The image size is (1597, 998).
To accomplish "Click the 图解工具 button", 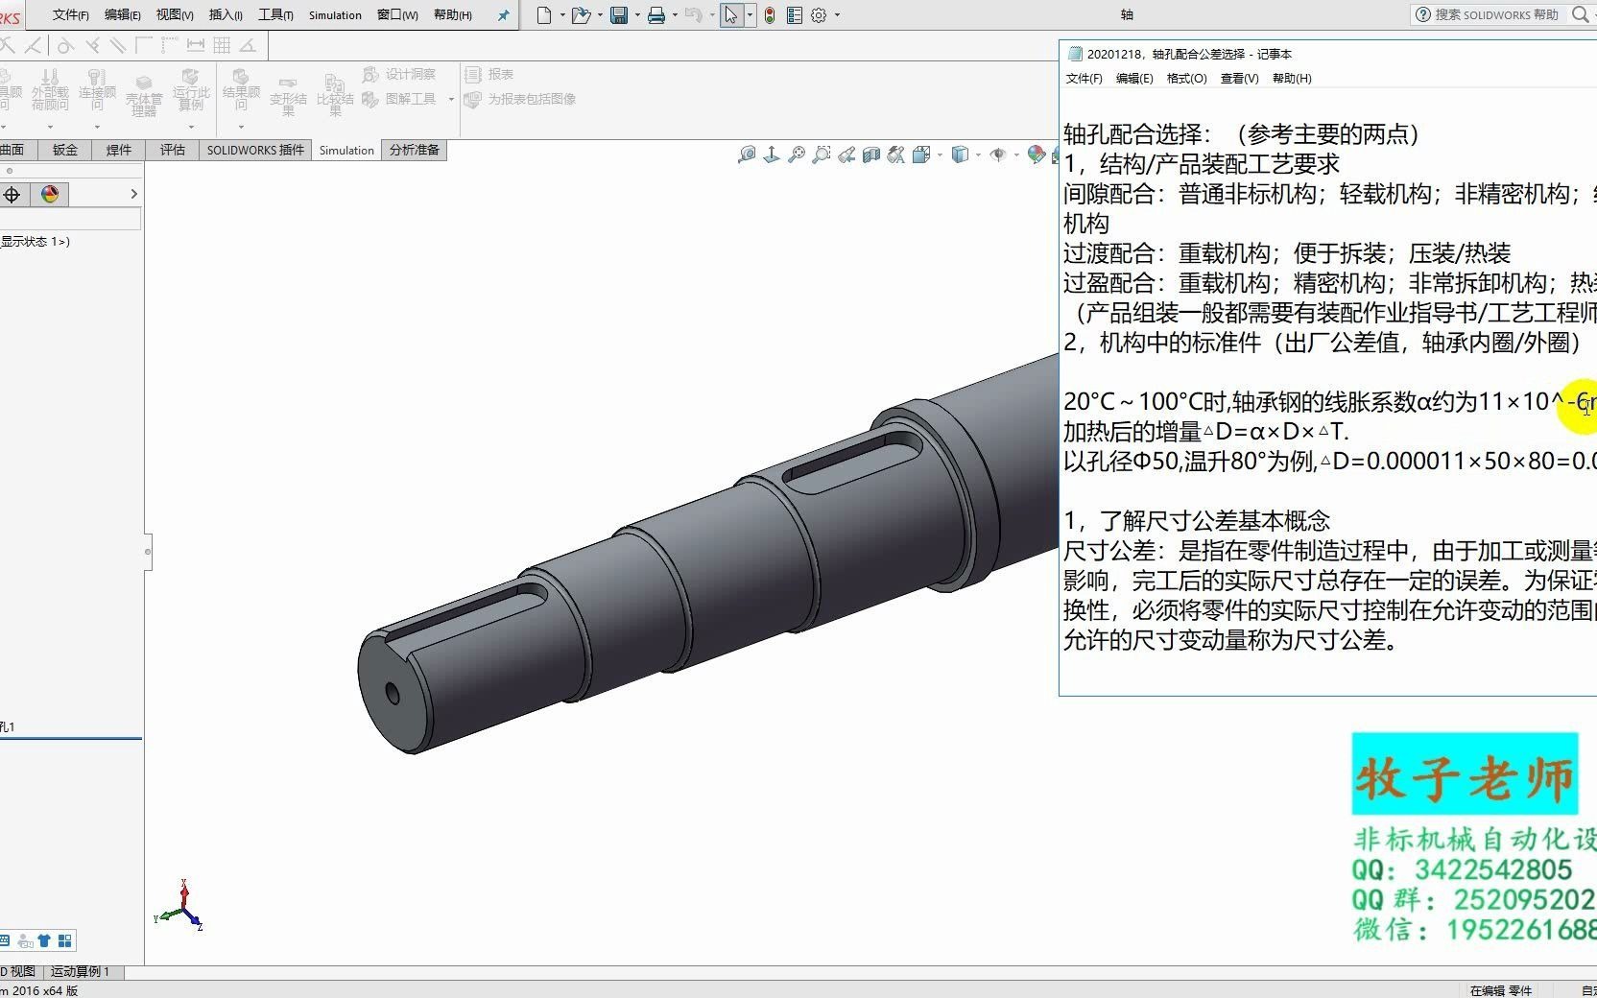I will 399,99.
